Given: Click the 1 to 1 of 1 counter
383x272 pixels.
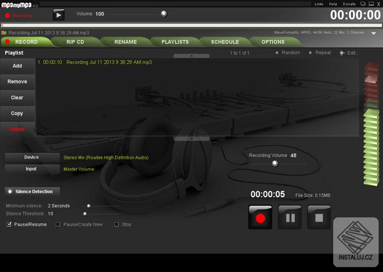Looking at the screenshot, I should point(240,53).
